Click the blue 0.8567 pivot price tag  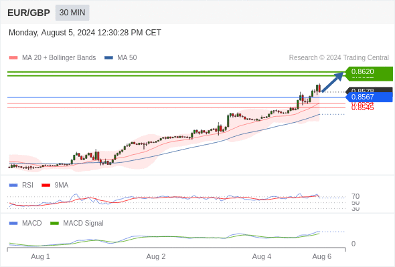point(370,97)
